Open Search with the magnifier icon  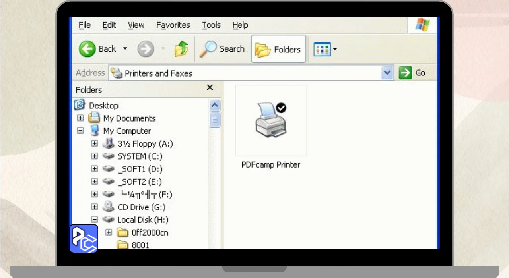(207, 49)
